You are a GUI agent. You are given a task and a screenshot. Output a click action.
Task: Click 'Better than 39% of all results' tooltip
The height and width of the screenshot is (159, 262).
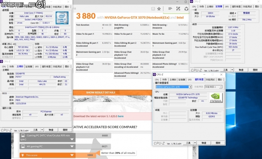click(118, 153)
